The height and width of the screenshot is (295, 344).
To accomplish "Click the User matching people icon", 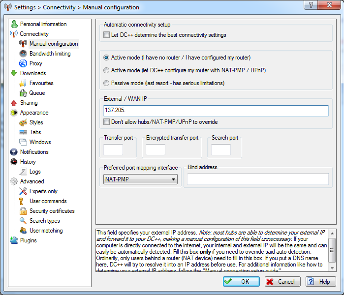I will (x=23, y=231).
